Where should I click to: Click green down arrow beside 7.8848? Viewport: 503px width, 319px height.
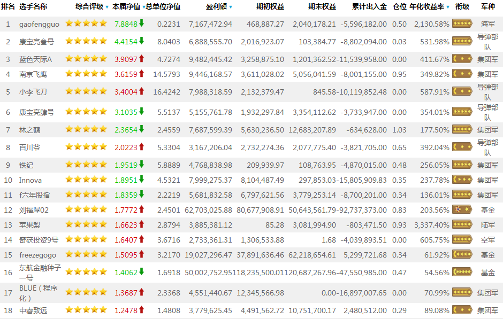[x=141, y=23]
